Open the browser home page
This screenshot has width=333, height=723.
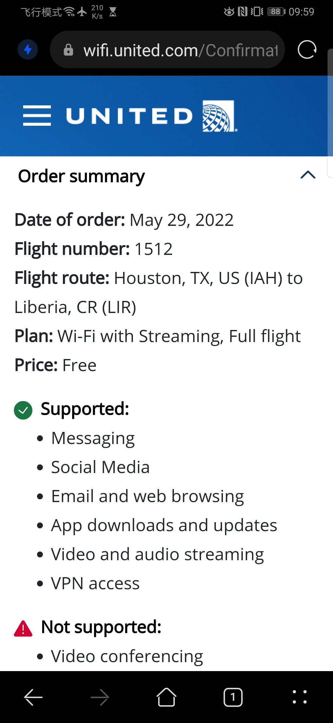pos(166,697)
